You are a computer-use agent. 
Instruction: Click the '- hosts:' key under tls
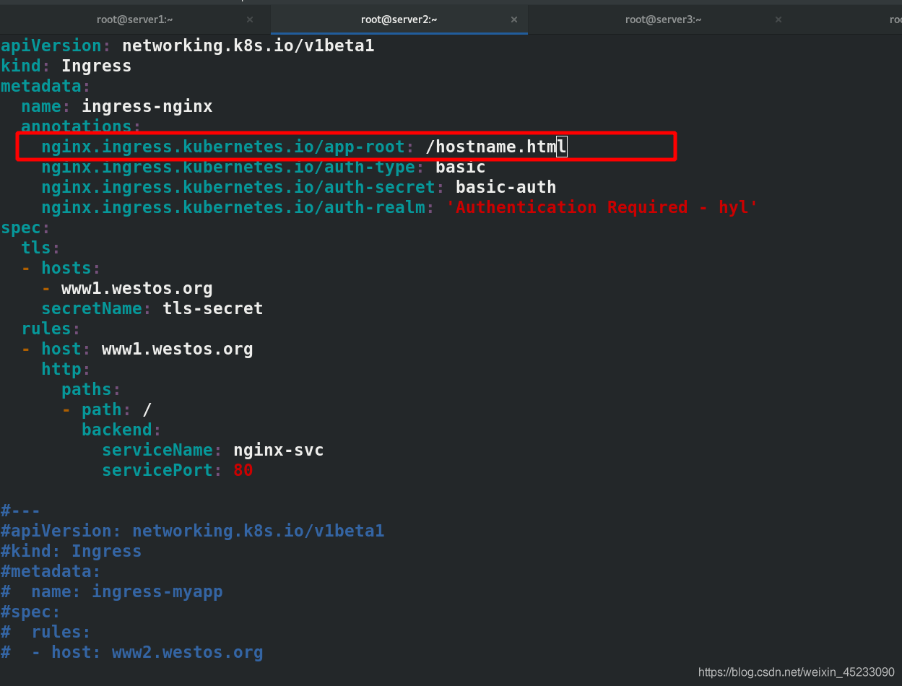click(x=61, y=268)
